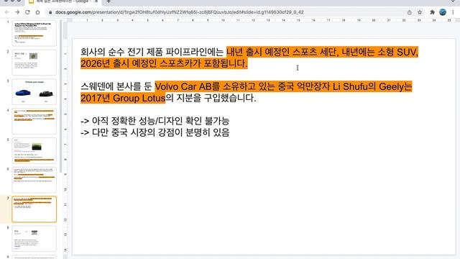
Task: Select slide 2 thumbnail in filmstrip
Action: (34, 63)
